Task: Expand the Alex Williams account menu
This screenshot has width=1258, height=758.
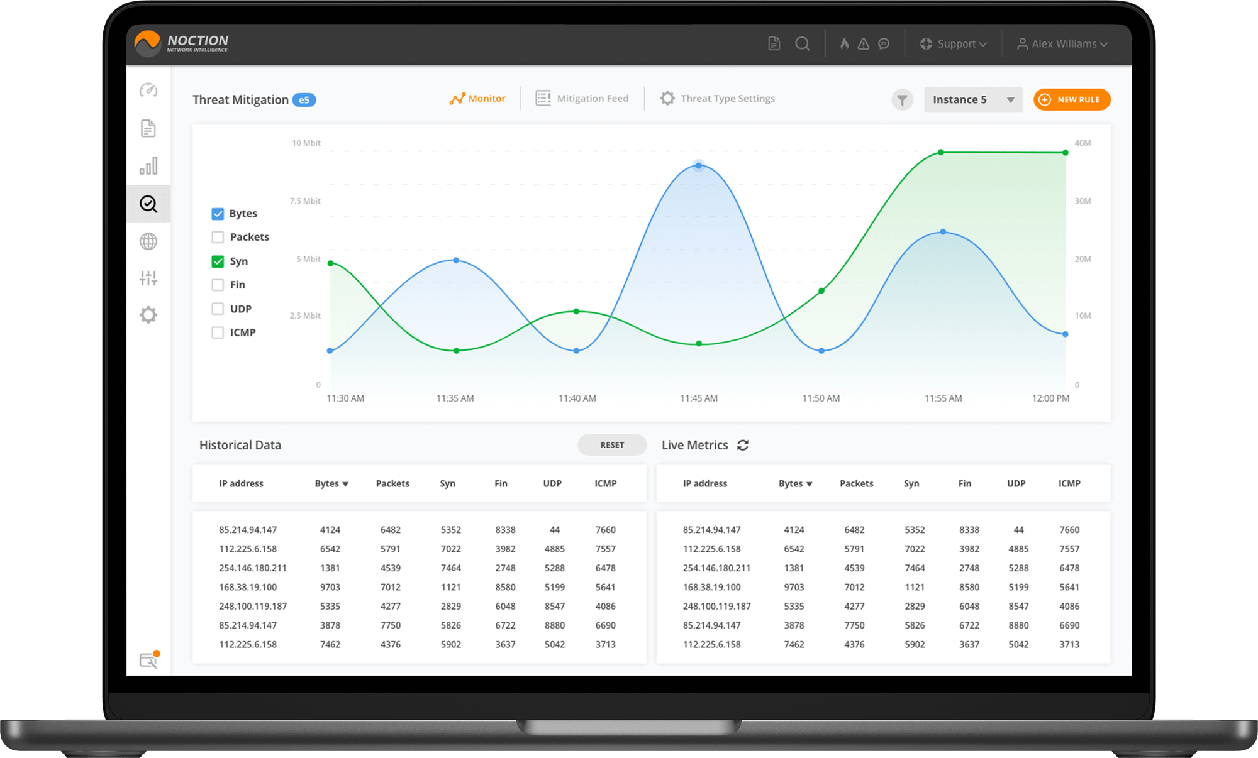Action: pyautogui.click(x=1072, y=42)
